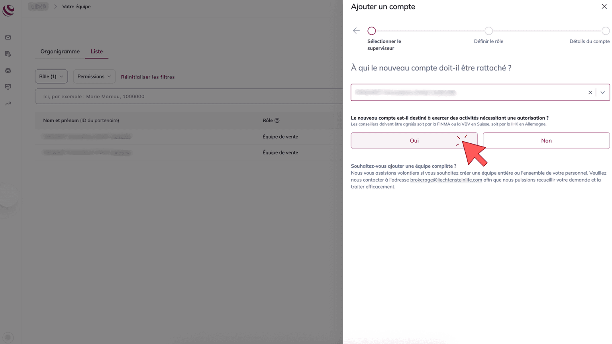Open the Permissions filter dropdown
The image size is (612, 344).
(94, 76)
